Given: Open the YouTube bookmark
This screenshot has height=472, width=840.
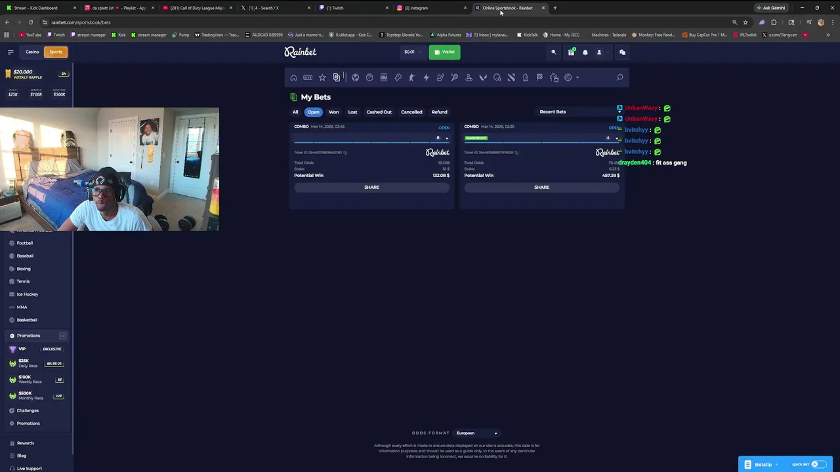Looking at the screenshot, I should (30, 35).
